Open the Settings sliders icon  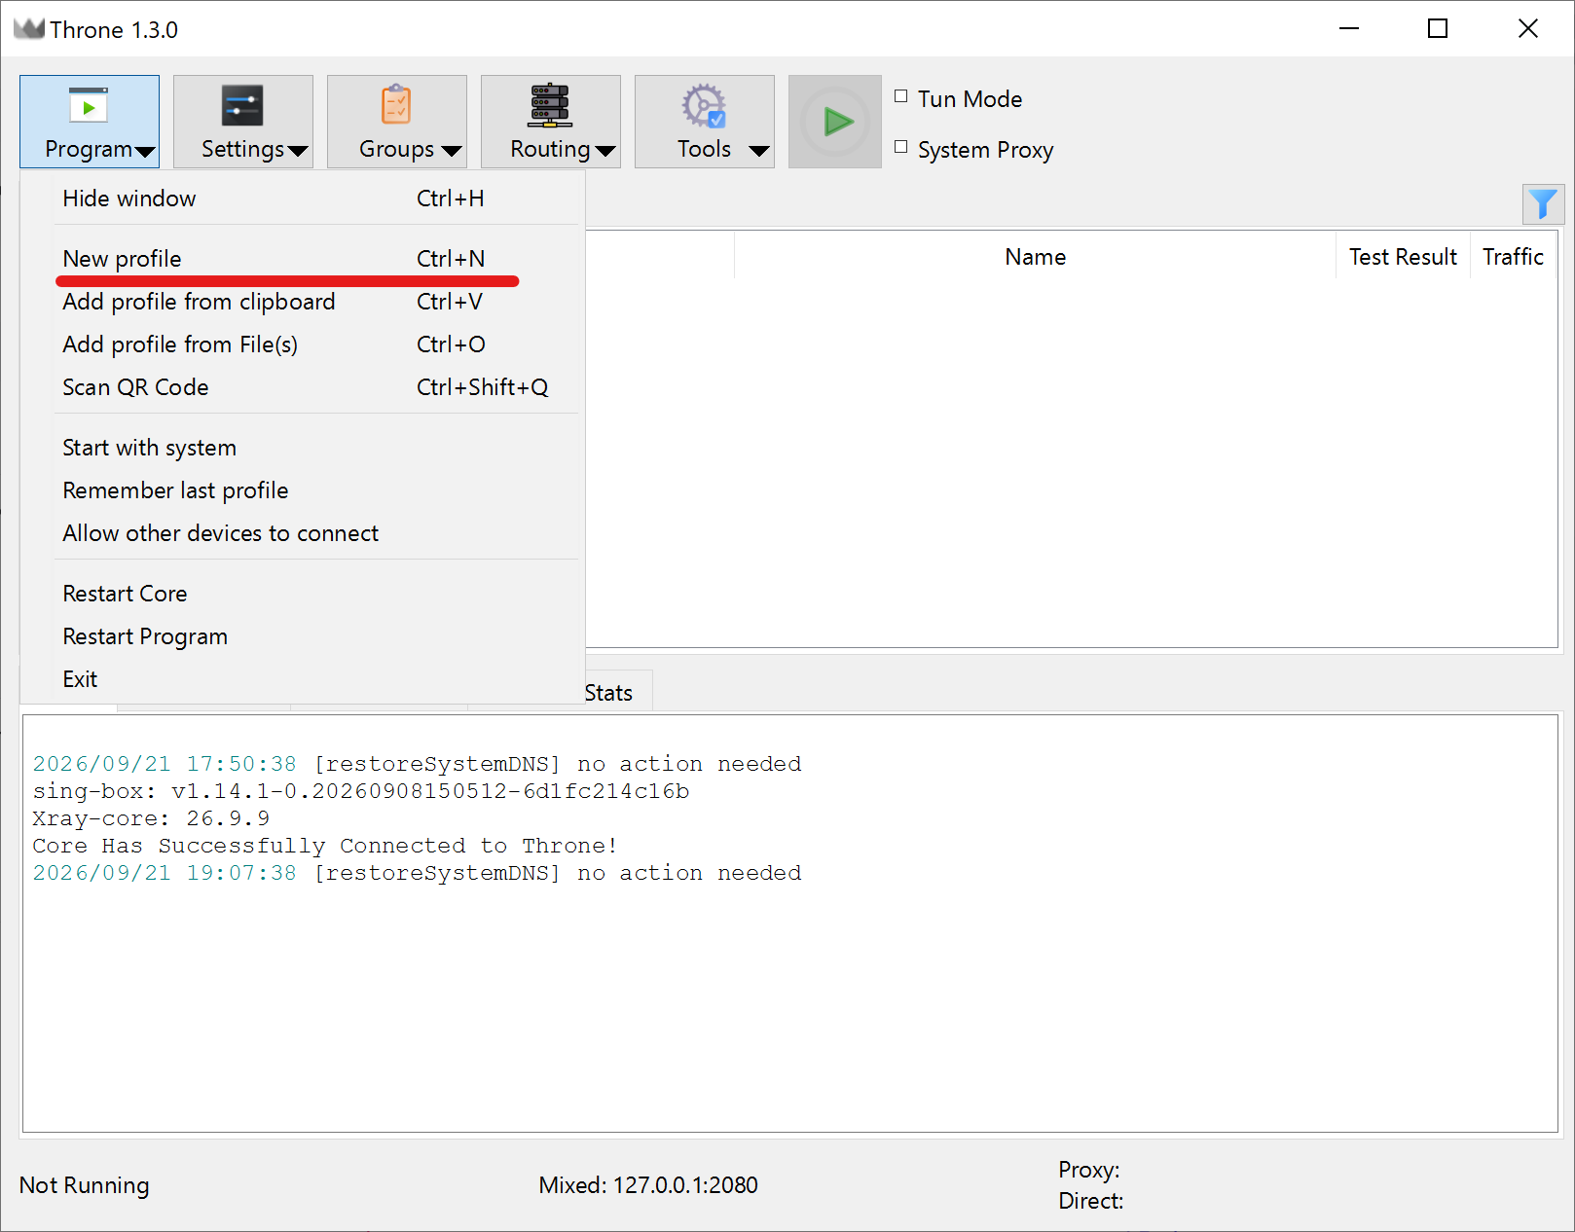click(242, 106)
